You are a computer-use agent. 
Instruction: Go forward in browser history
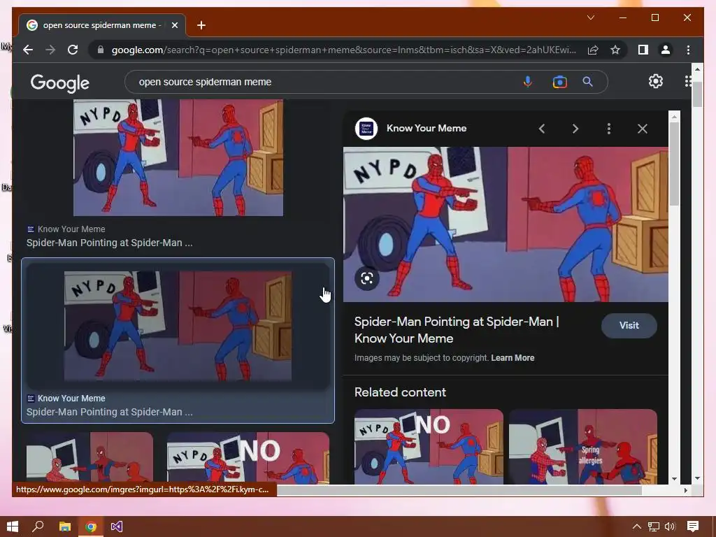coord(50,50)
